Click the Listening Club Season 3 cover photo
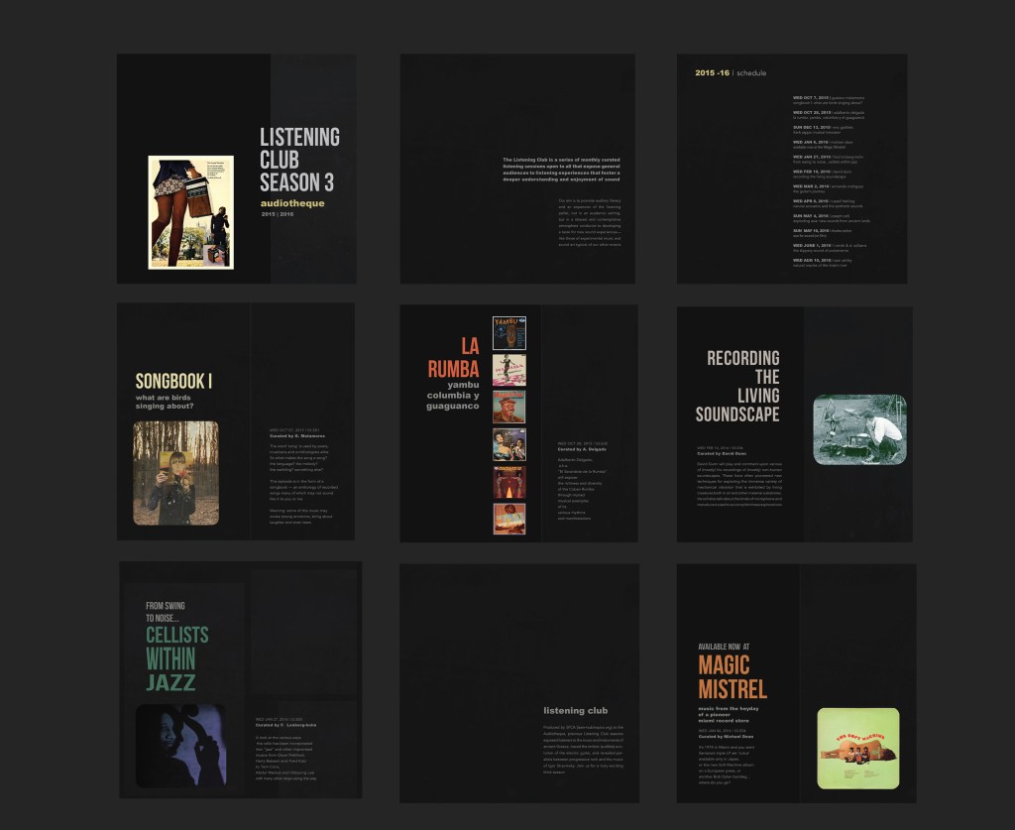Image resolution: width=1015 pixels, height=830 pixels. click(x=190, y=211)
